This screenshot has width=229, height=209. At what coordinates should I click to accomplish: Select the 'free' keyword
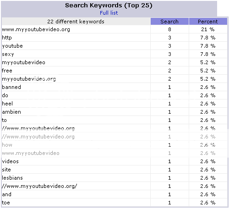click(7, 71)
